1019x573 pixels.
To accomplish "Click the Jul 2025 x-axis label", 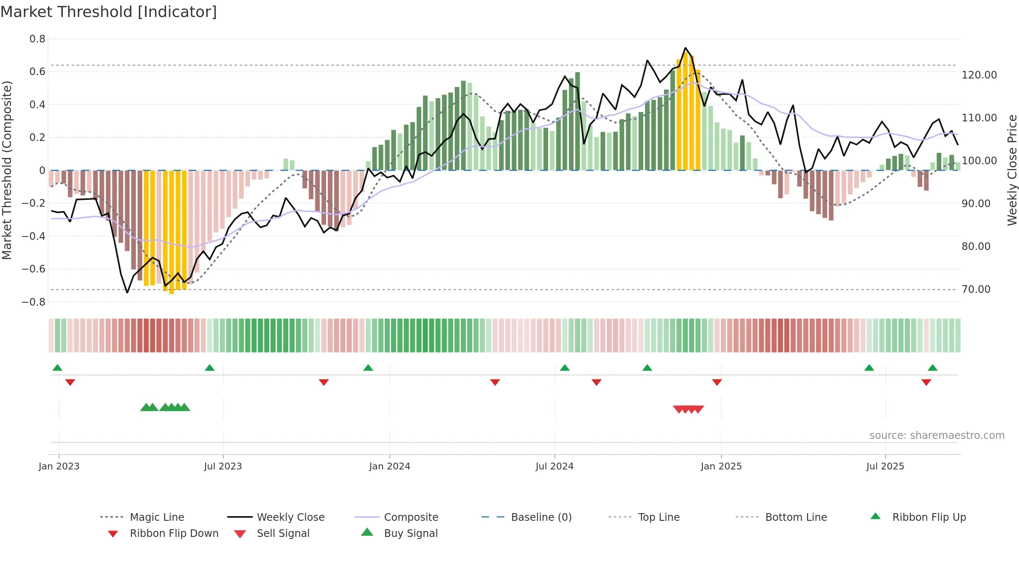I will click(x=885, y=466).
